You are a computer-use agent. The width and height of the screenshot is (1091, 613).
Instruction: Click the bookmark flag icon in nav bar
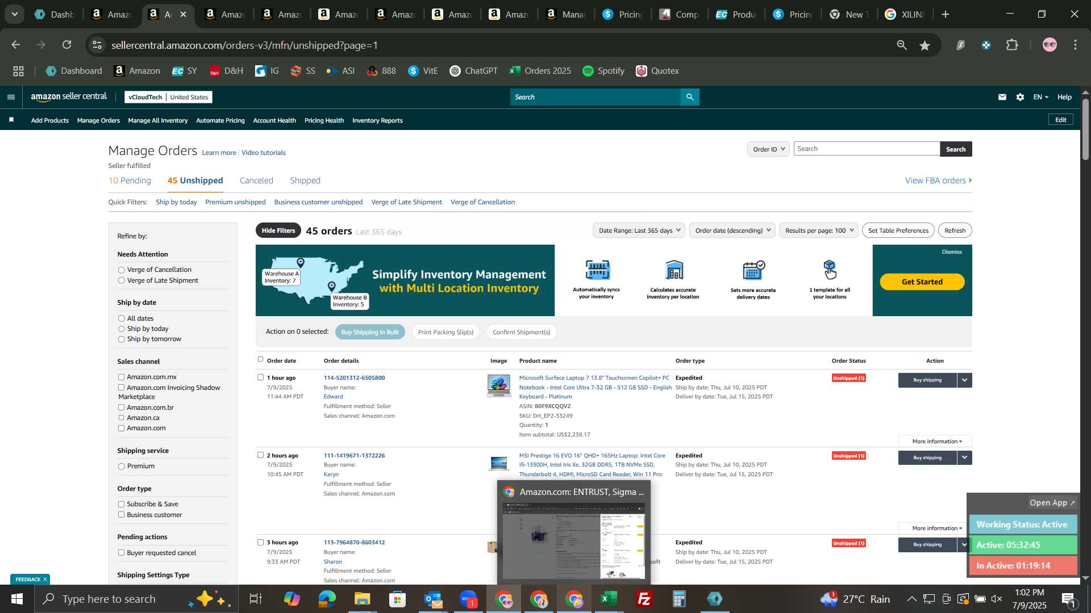pos(11,120)
